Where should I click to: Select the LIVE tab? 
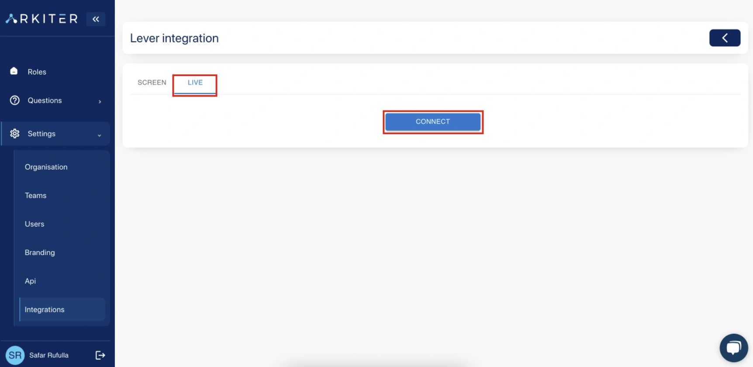[x=195, y=83]
